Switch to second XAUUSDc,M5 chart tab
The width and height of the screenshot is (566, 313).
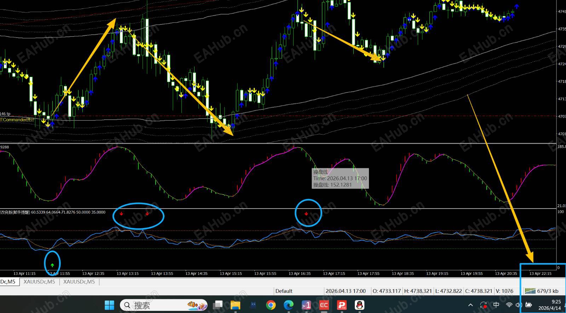[x=39, y=282]
